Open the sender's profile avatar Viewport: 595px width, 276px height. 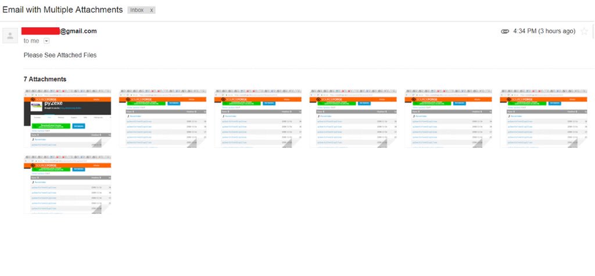10,35
